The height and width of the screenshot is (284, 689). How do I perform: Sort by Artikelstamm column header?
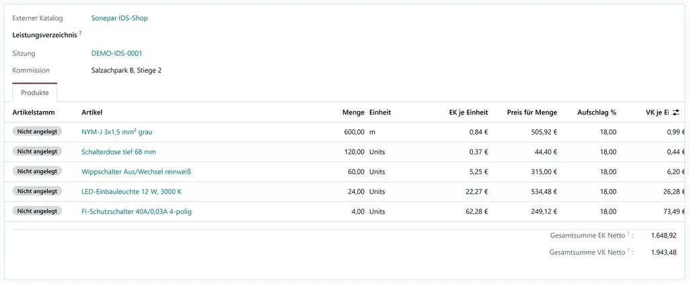coord(34,112)
